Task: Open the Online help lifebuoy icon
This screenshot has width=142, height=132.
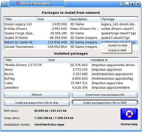Action: [129, 114]
